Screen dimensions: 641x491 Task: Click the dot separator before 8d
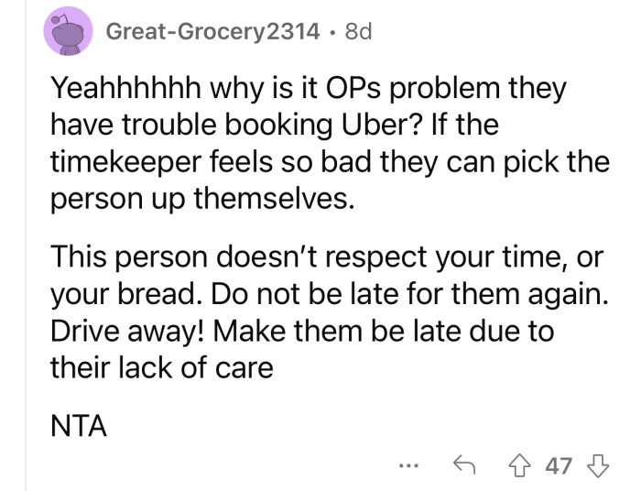[331, 33]
